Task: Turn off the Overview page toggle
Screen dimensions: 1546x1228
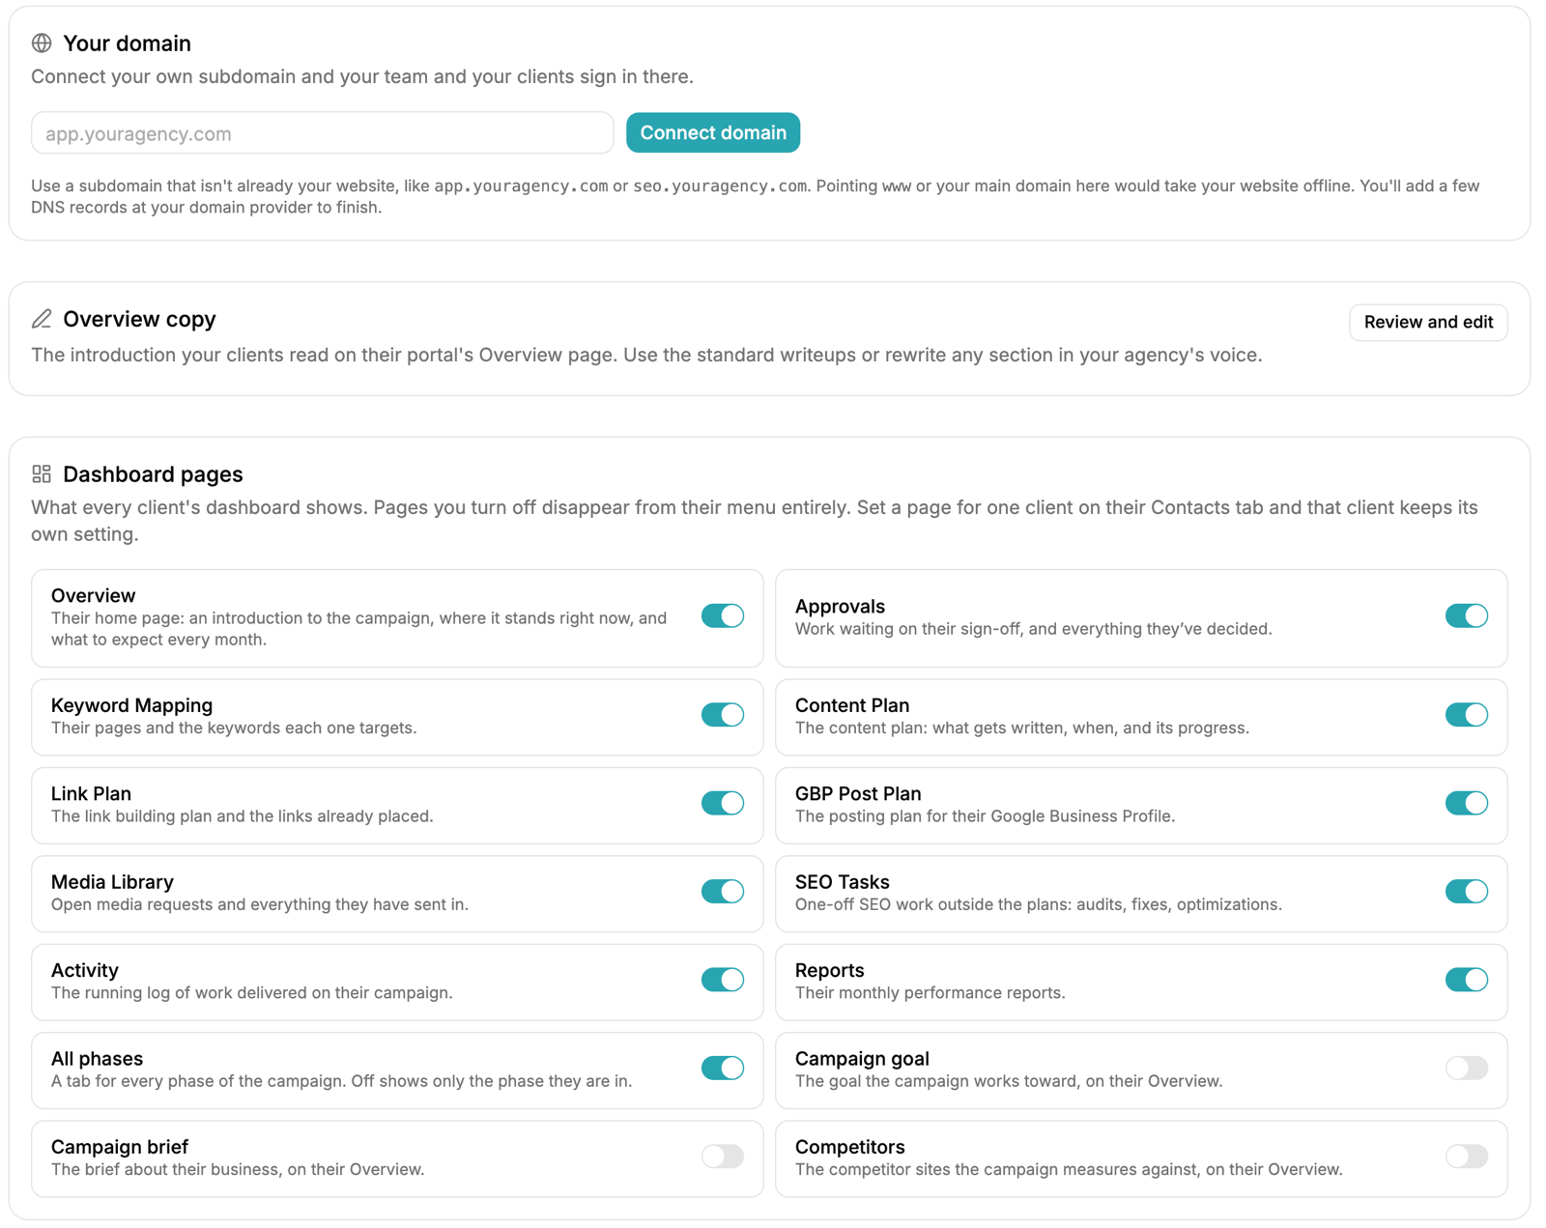Action: [722, 615]
